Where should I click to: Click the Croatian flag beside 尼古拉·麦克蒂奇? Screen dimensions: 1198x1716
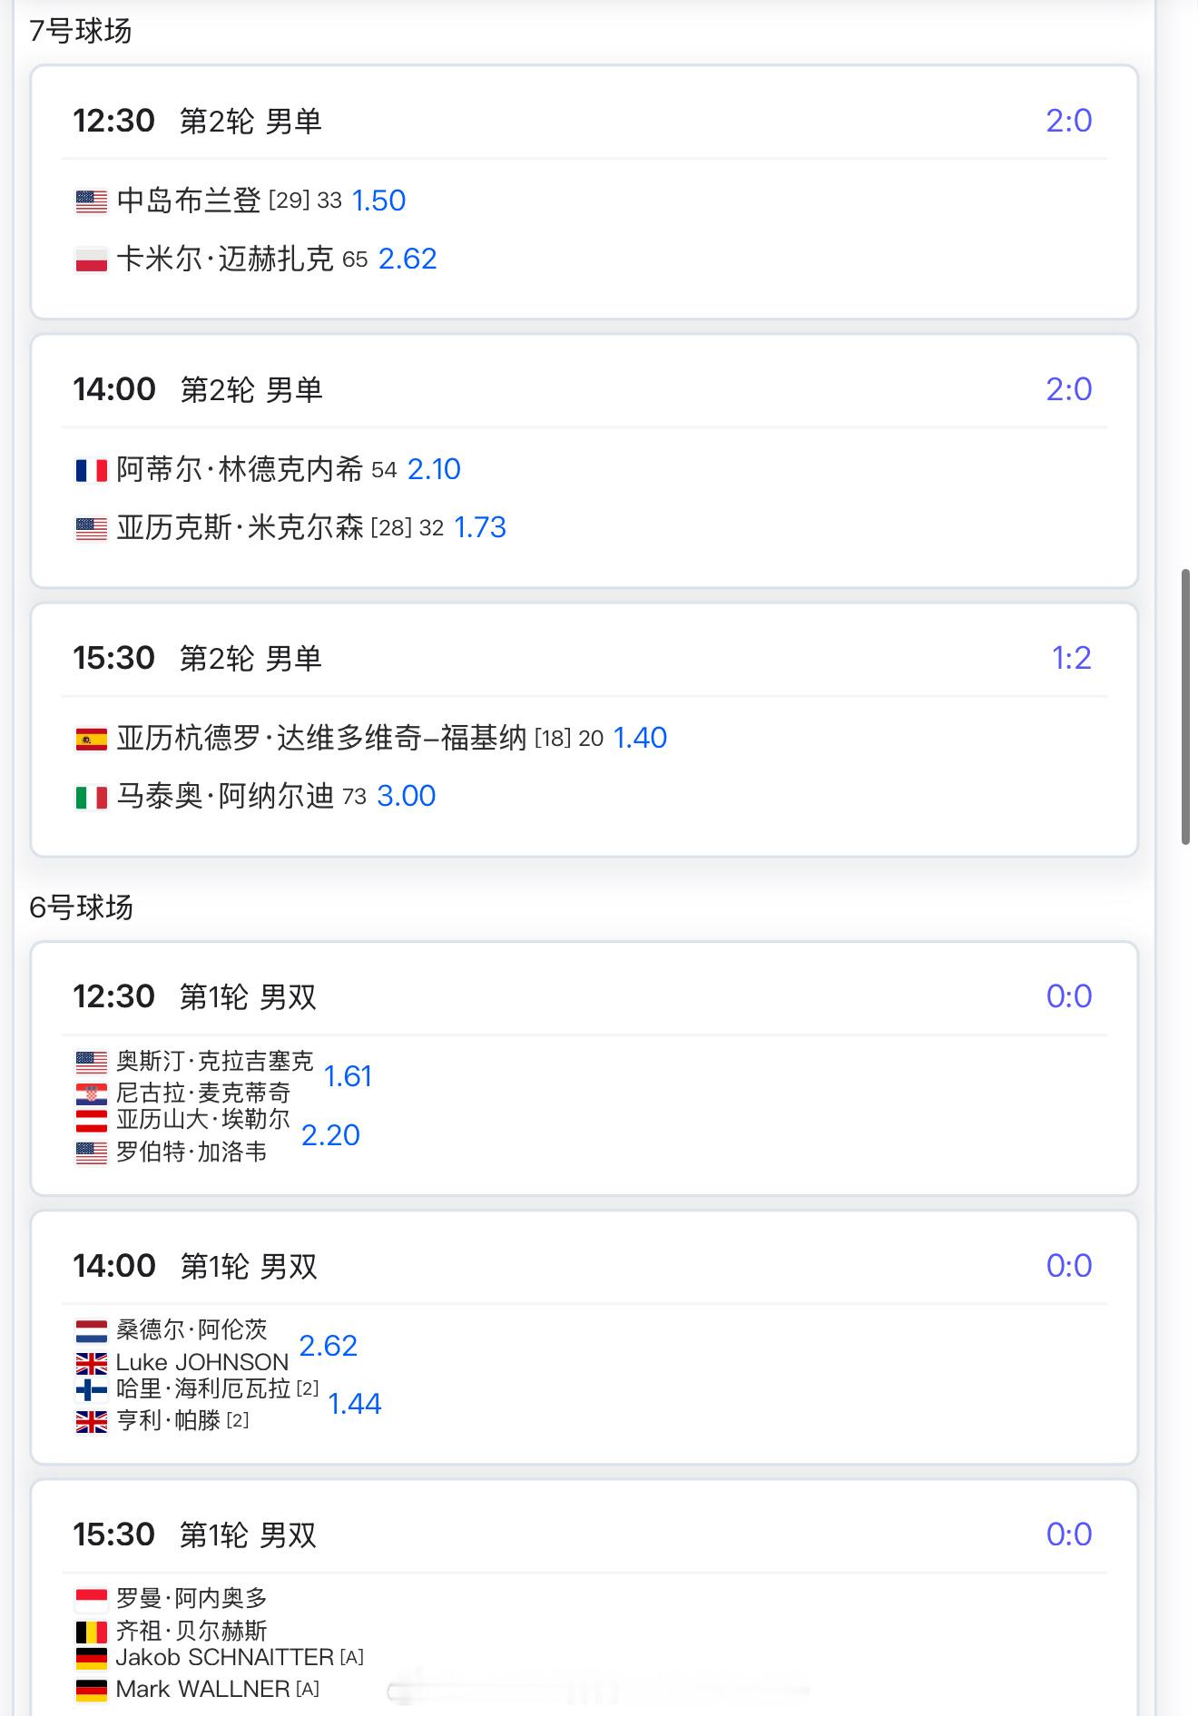(91, 1093)
